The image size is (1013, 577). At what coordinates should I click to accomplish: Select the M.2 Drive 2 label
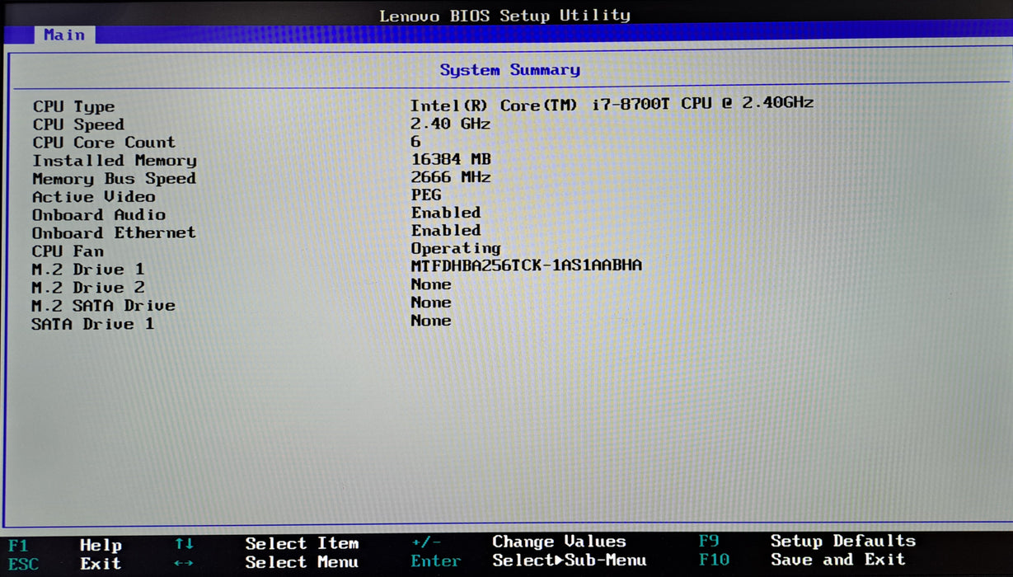click(x=88, y=288)
